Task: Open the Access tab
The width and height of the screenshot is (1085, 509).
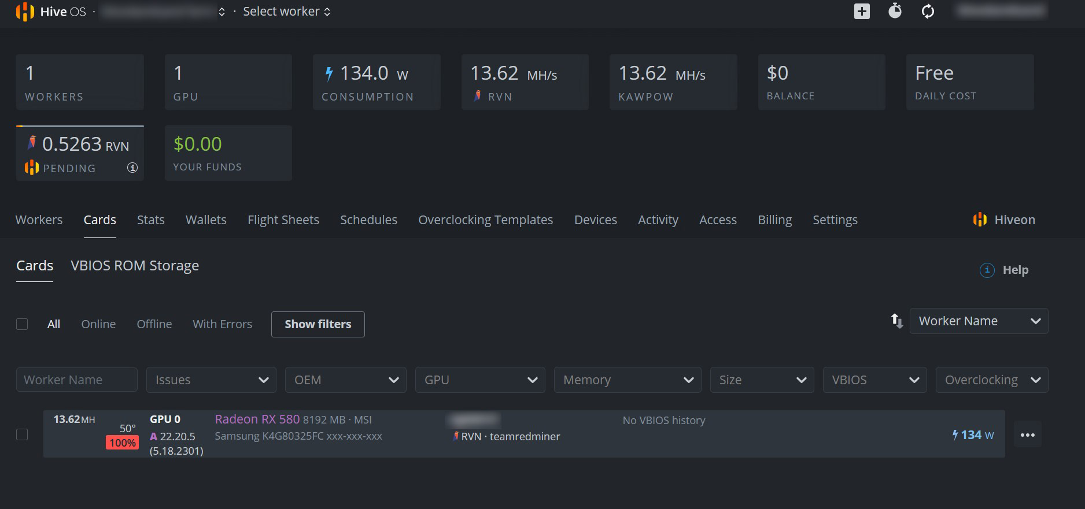Action: 718,220
